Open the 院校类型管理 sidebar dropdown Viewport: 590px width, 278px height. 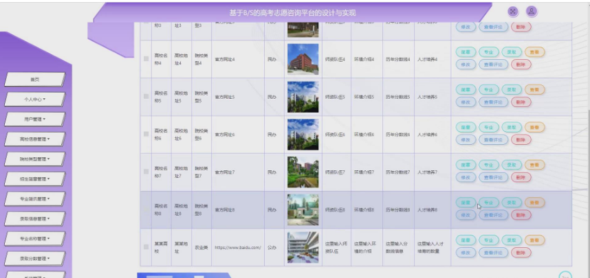coord(34,159)
